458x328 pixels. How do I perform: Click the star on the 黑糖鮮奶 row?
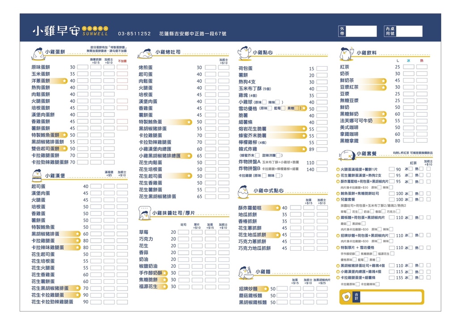(383, 114)
